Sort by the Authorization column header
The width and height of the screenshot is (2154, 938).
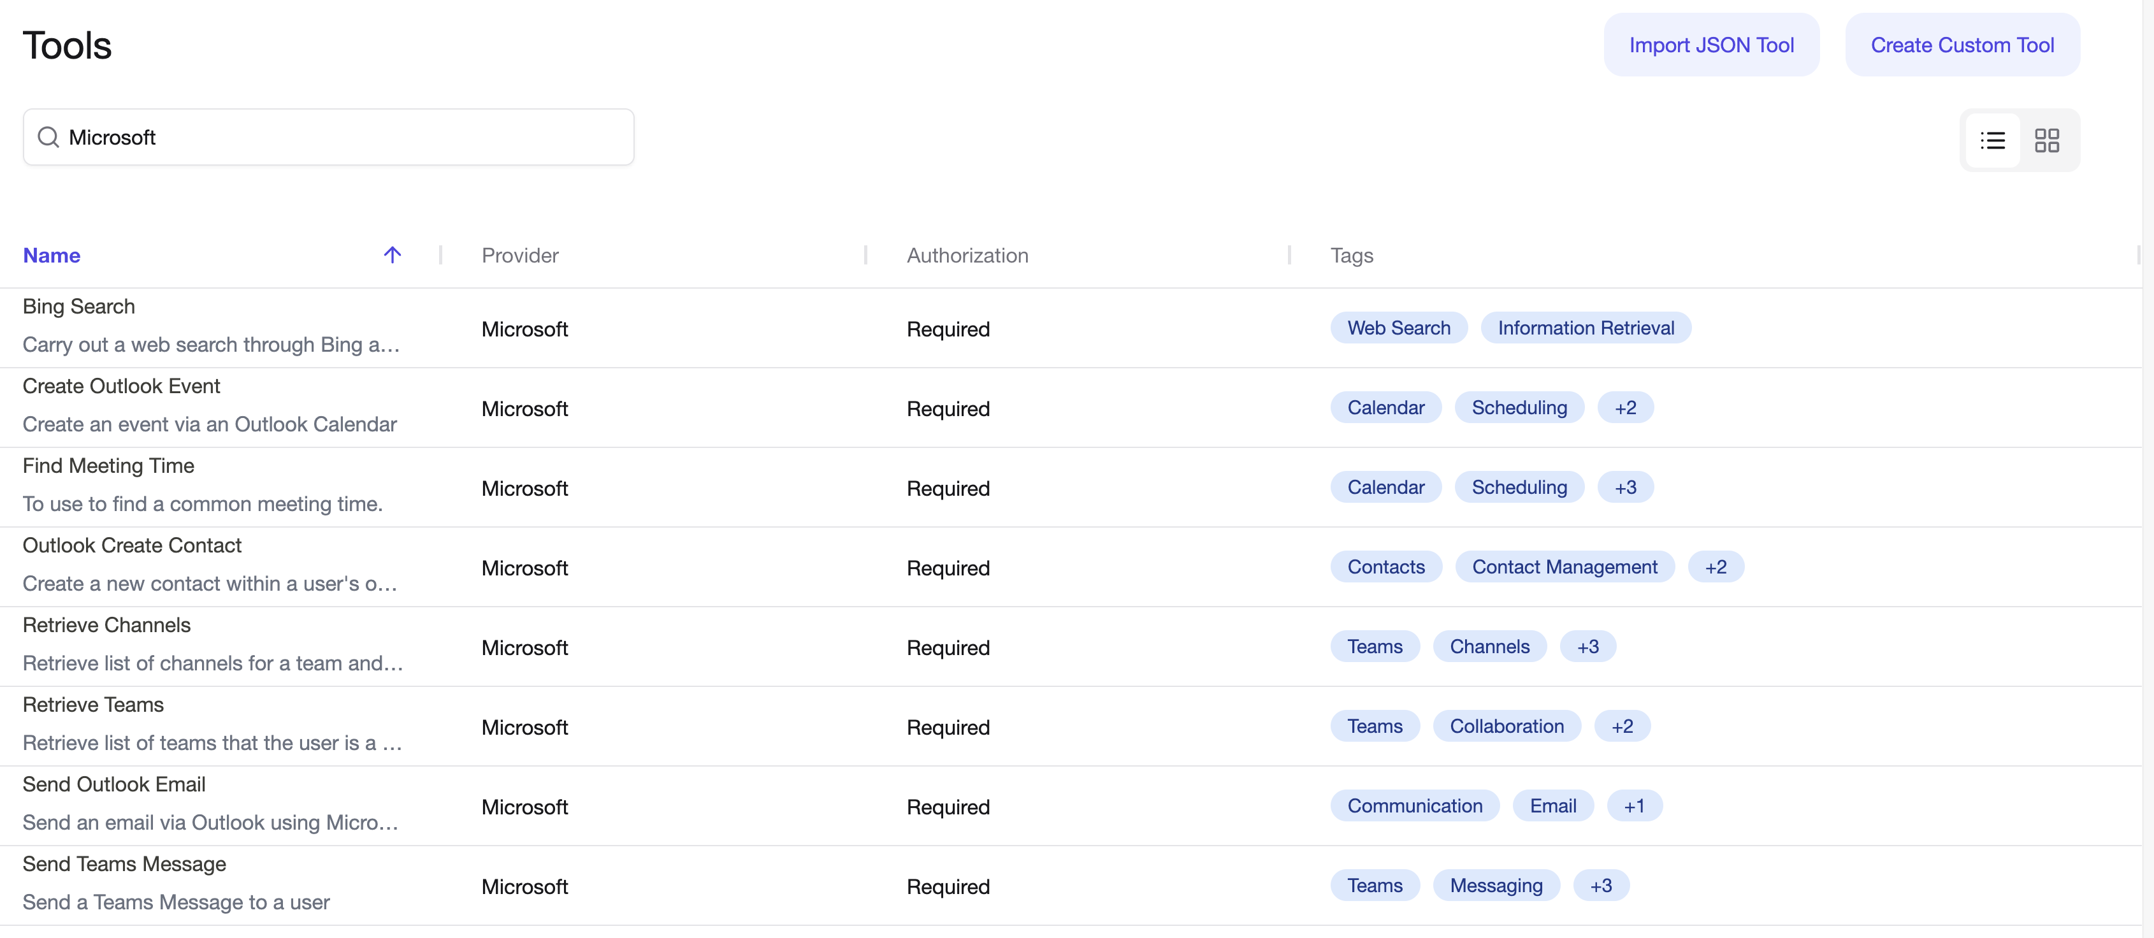tap(967, 256)
